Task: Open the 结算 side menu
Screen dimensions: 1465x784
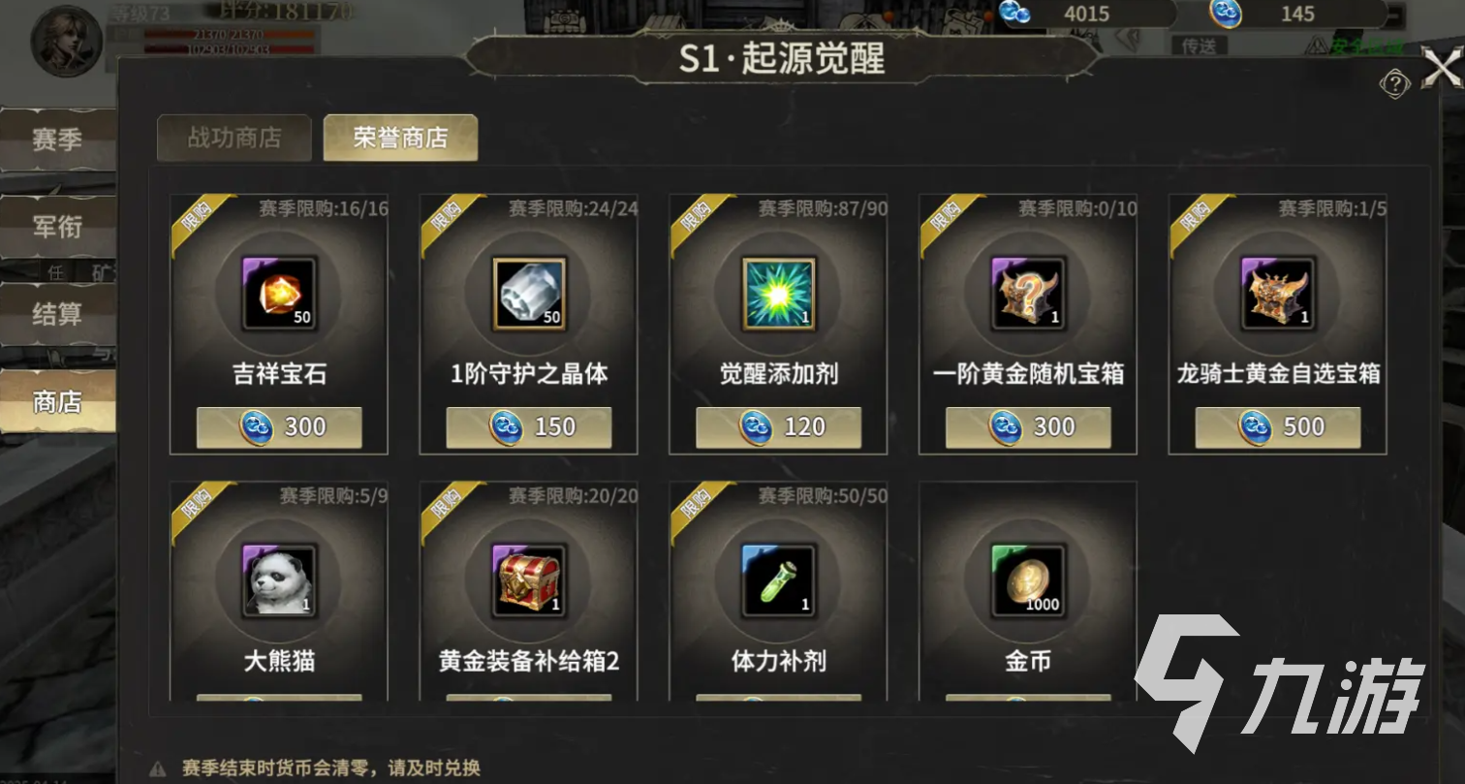Action: 58,314
